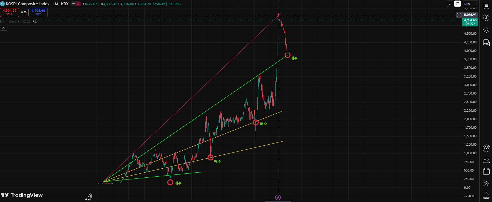Image resolution: width=492 pixels, height=202 pixels.
Task: Collapse the indicator legend with chevron
Action: pyautogui.click(x=4, y=28)
